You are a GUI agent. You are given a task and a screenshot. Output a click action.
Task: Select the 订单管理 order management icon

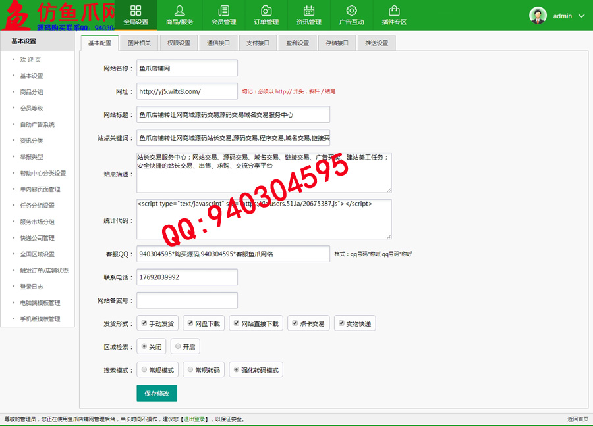point(266,11)
